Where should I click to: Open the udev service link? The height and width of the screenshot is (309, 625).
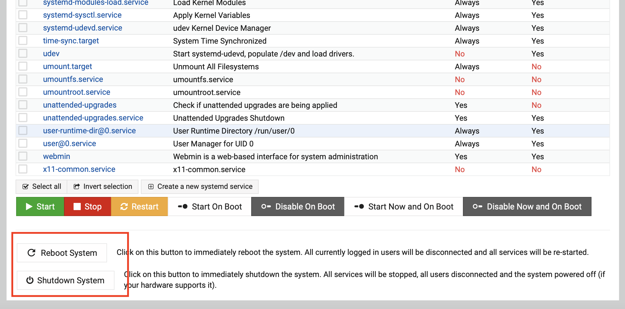[x=51, y=54]
